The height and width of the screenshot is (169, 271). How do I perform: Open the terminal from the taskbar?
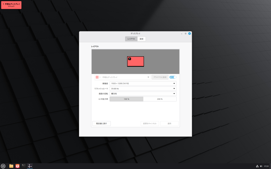pyautogui.click(x=24, y=166)
